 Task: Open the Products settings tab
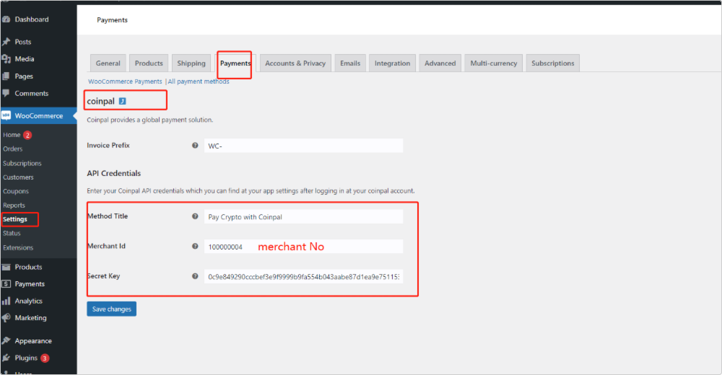149,63
